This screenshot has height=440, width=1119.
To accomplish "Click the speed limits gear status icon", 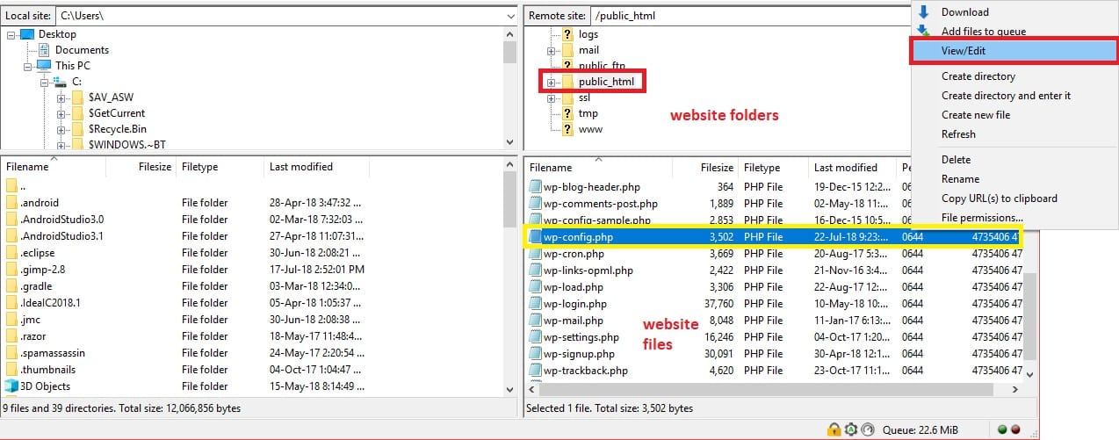I will pyautogui.click(x=851, y=429).
